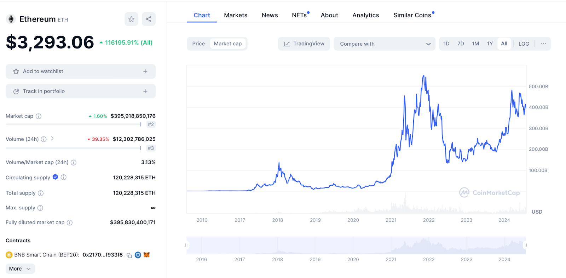The width and height of the screenshot is (566, 278).
Task: Click the $3,293.06 price value
Action: click(x=50, y=42)
